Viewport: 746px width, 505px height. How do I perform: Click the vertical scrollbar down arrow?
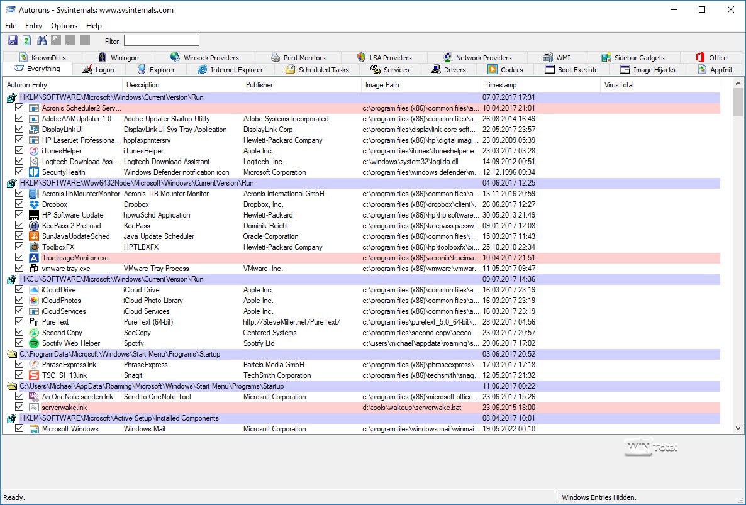coord(738,428)
